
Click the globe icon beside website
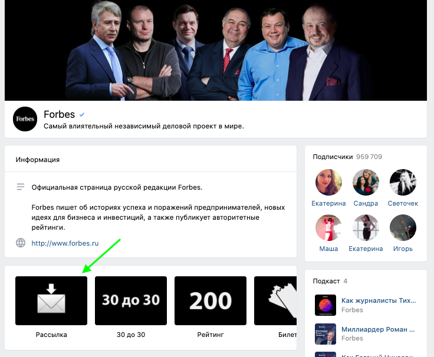click(21, 243)
